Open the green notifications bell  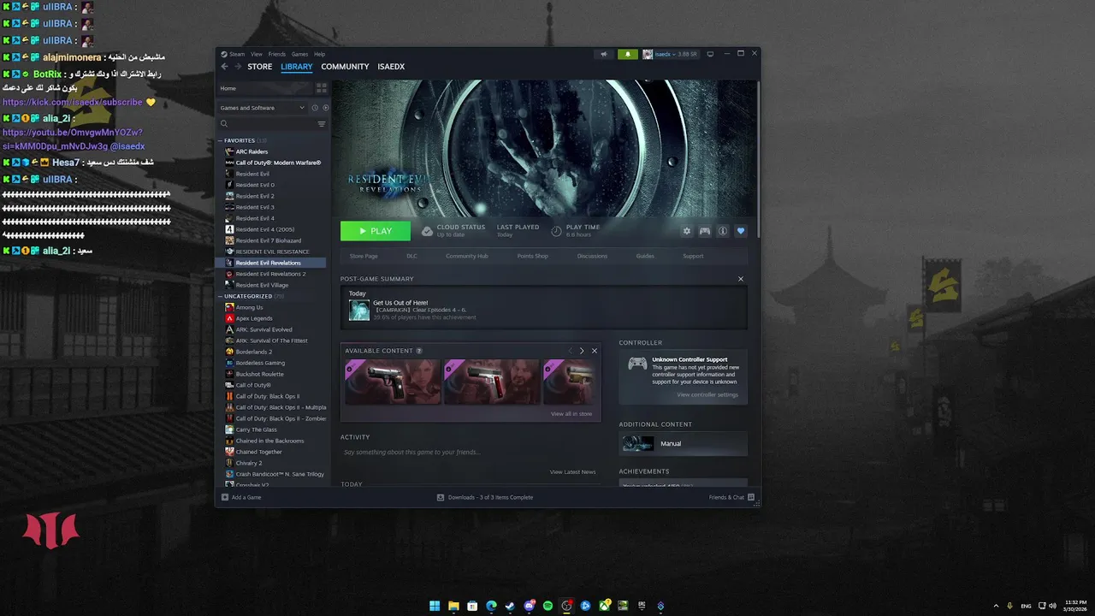627,54
